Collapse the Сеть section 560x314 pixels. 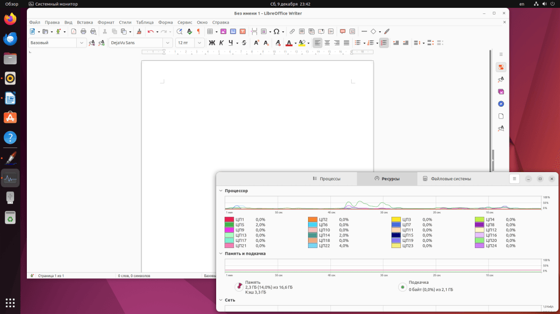pos(221,300)
